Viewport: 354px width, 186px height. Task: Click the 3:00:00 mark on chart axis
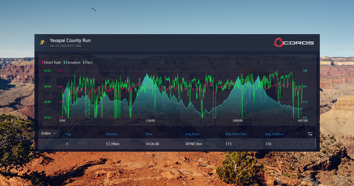tap(237, 121)
